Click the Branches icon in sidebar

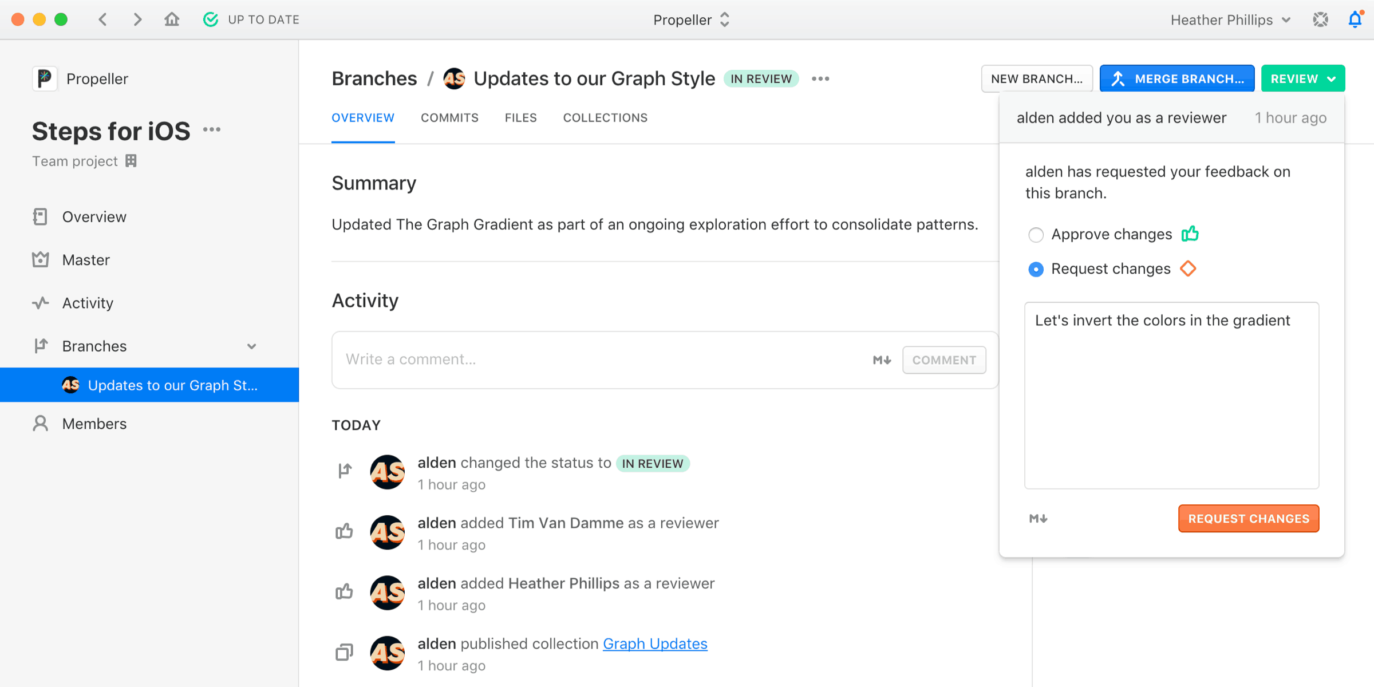click(x=40, y=345)
